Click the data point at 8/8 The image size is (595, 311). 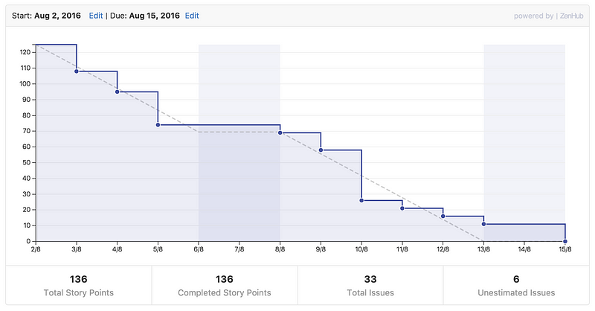pyautogui.click(x=280, y=132)
